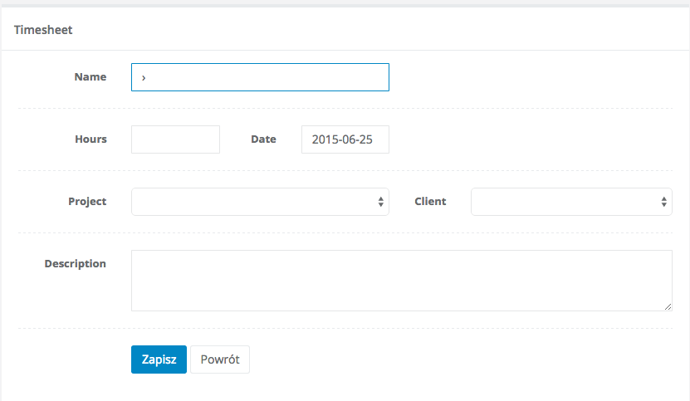Click the Date field label
This screenshot has width=690, height=401.
point(263,139)
